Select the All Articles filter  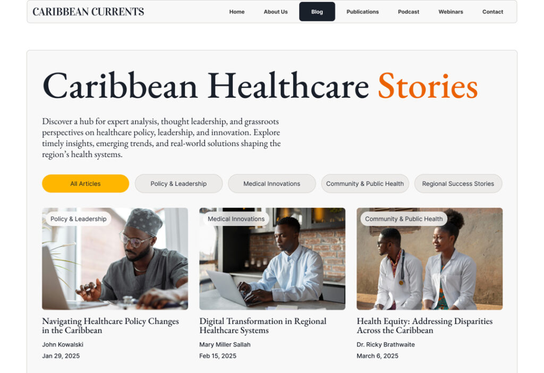pos(86,183)
